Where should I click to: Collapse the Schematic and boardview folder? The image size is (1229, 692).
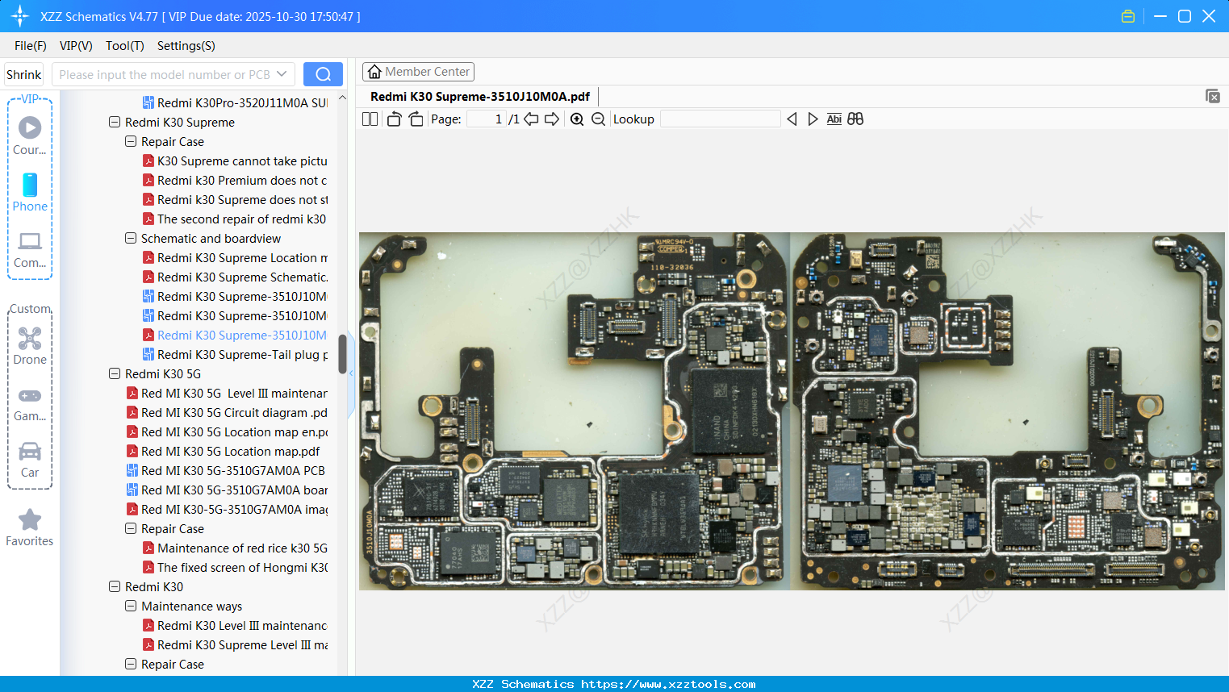pos(131,239)
